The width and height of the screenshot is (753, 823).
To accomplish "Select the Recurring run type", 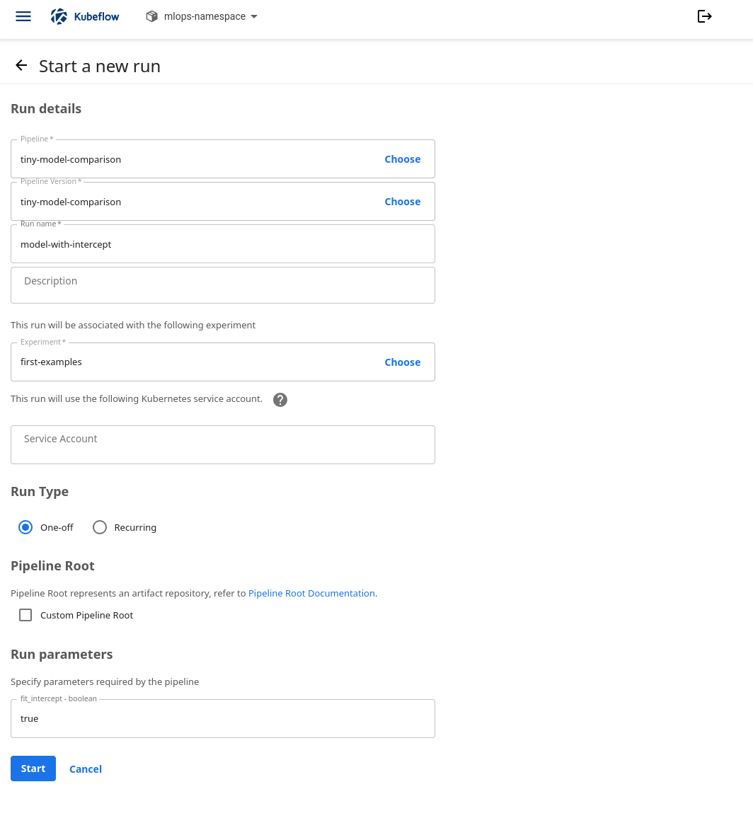I will pos(100,527).
